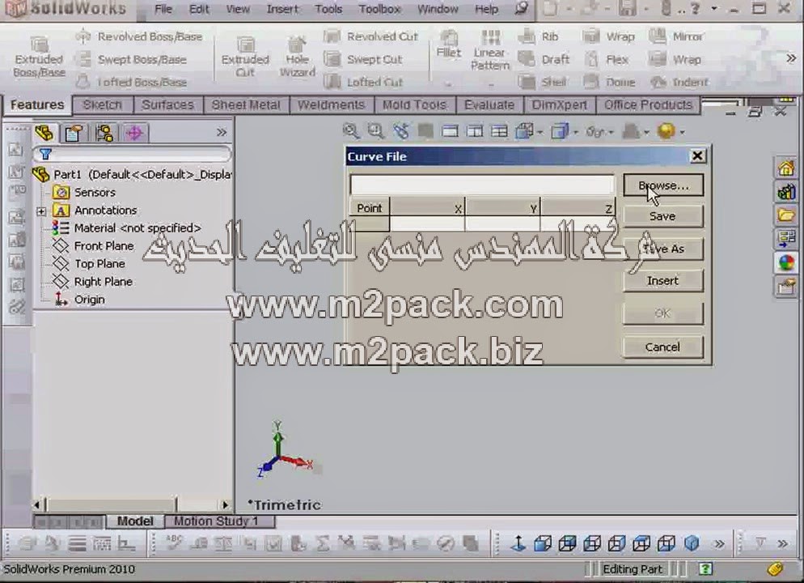This screenshot has width=804, height=583.
Task: Open the Help menu
Action: coord(486,9)
